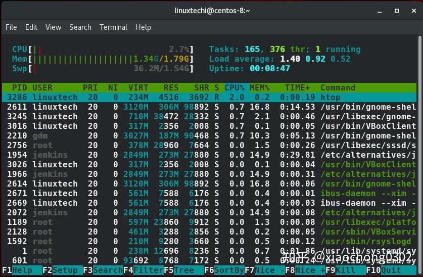
Task: Select process row PID 3286 htop
Action: [209, 98]
